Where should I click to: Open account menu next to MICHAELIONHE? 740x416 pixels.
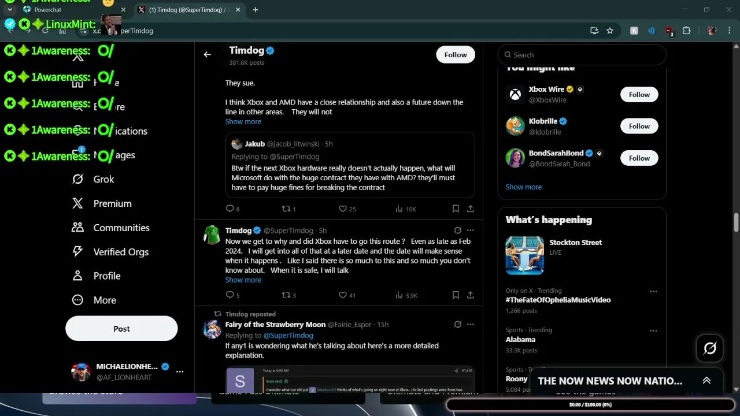(180, 372)
